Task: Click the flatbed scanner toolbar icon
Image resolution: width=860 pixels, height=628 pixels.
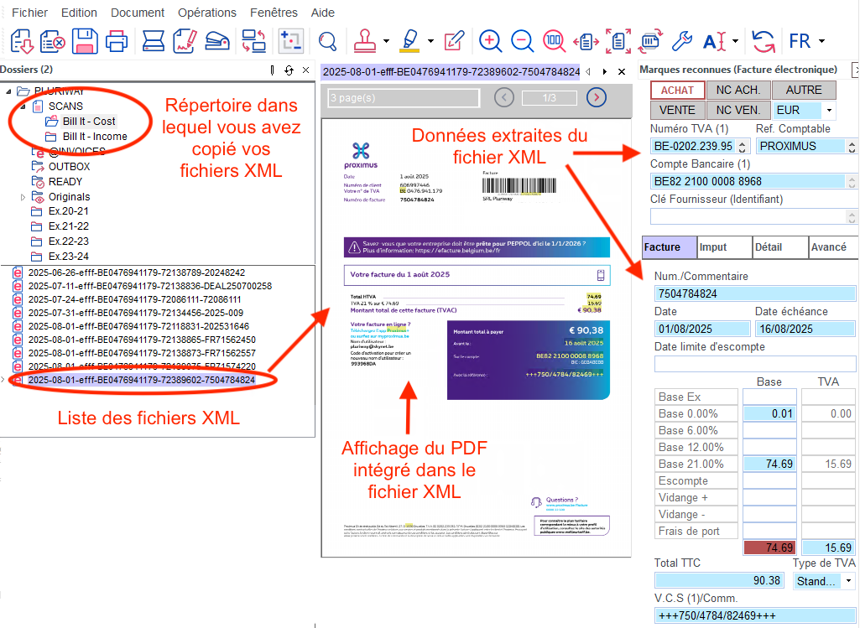Action: [x=153, y=40]
